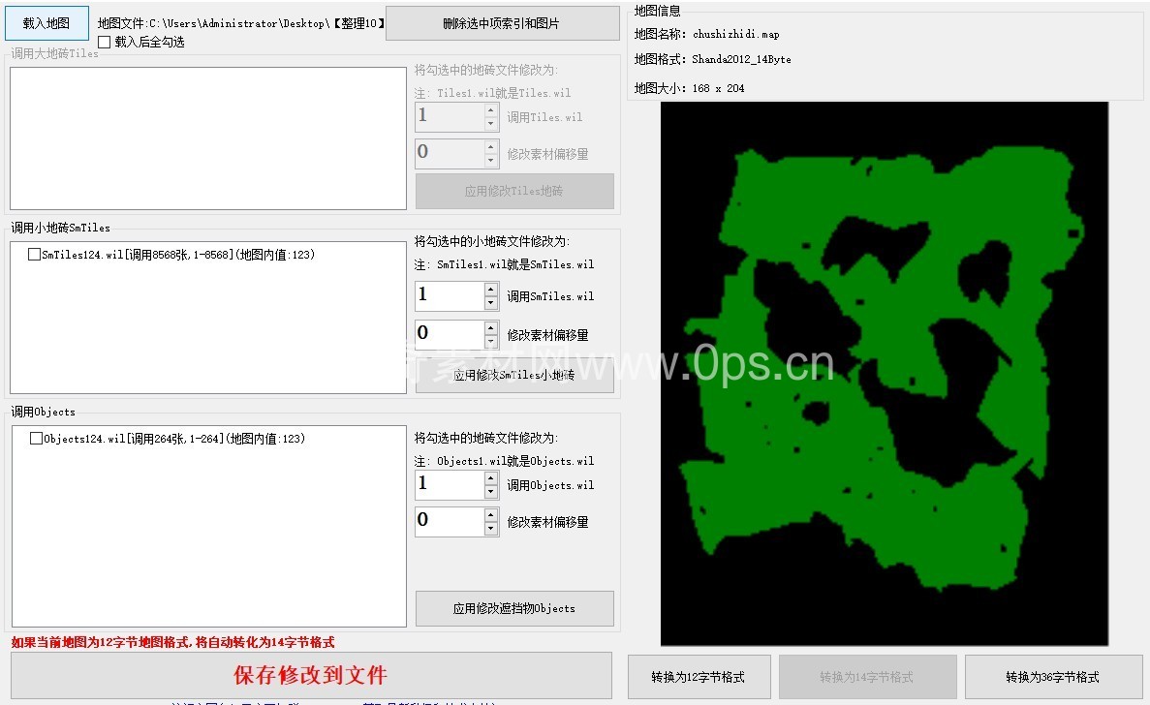Increase SmTiles 修改素材偏移量 spinner value

(491, 327)
